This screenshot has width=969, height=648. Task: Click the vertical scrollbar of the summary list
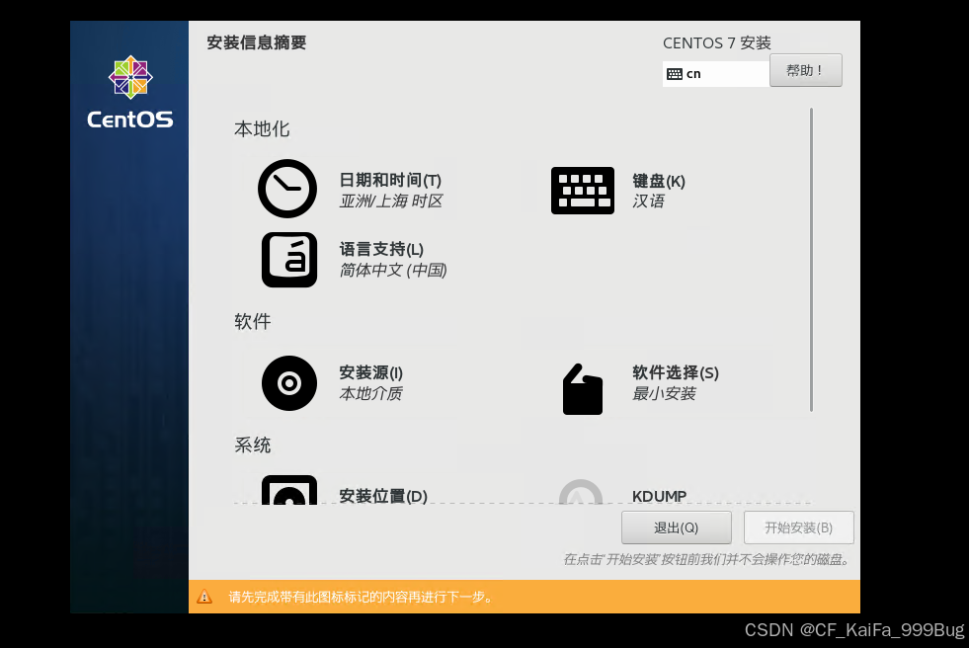[x=811, y=260]
